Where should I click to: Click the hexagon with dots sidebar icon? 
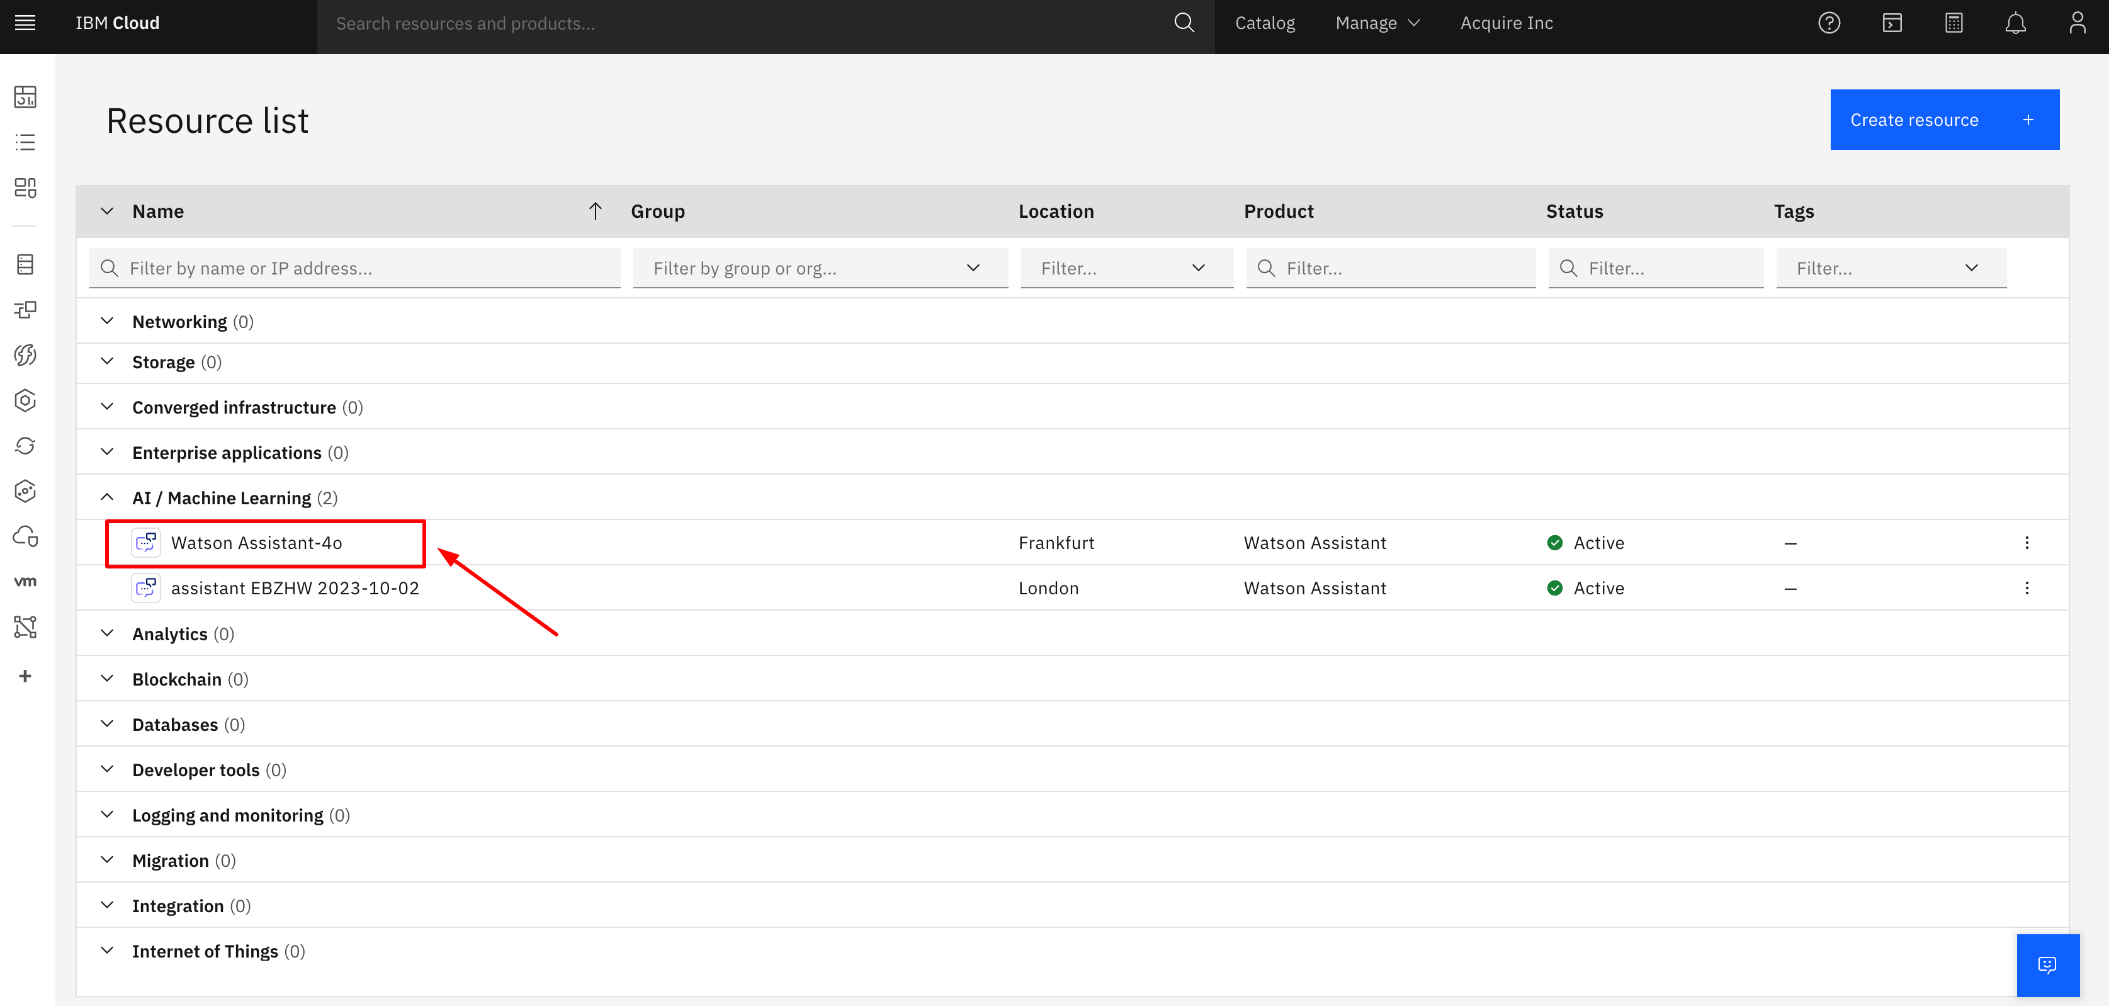[25, 491]
